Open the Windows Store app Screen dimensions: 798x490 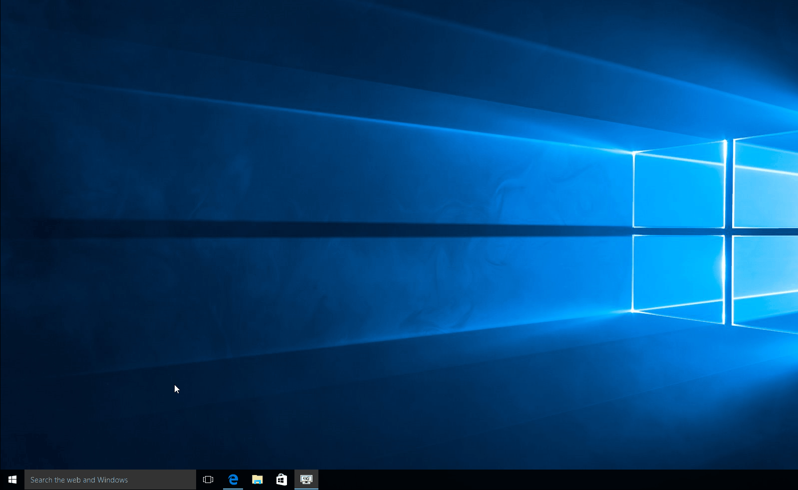[x=281, y=480]
